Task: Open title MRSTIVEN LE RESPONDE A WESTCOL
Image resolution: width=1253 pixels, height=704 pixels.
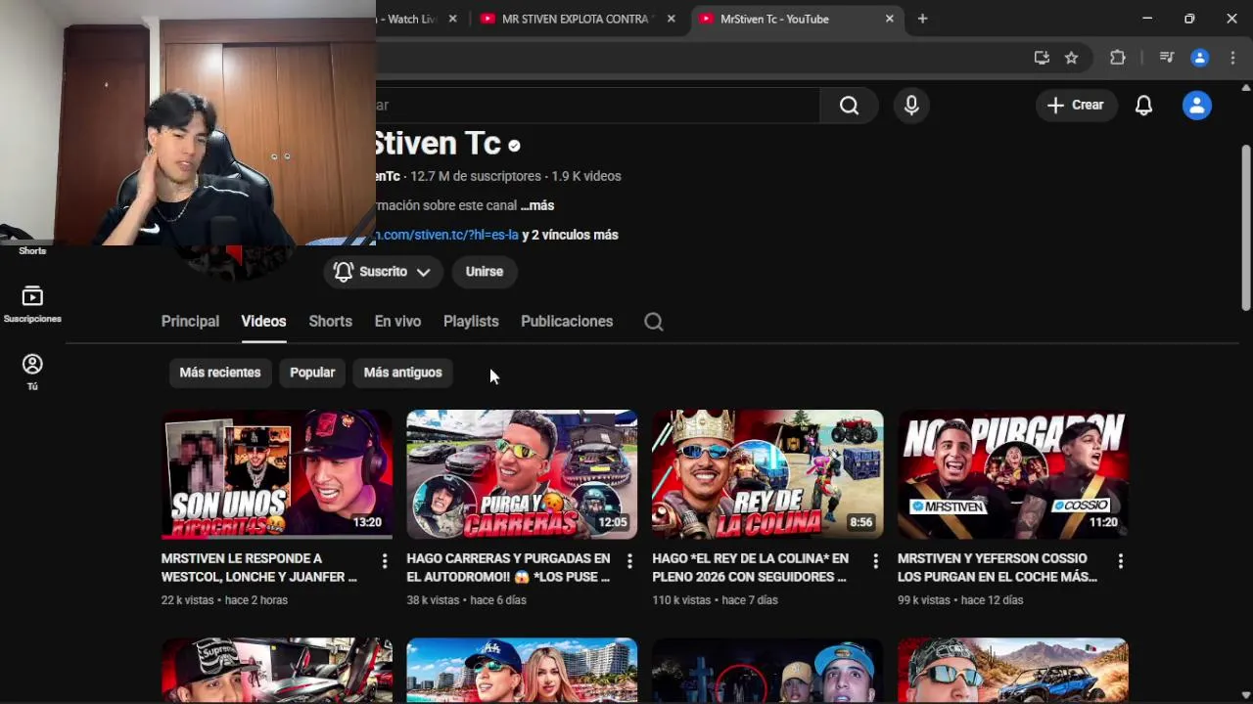Action: (259, 568)
